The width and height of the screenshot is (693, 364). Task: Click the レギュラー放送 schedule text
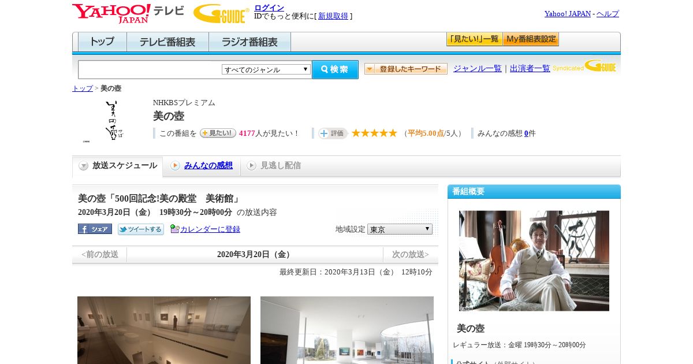pos(519,345)
